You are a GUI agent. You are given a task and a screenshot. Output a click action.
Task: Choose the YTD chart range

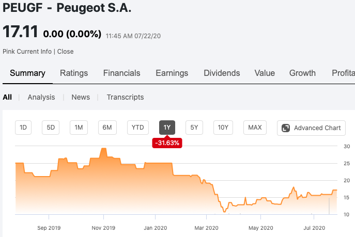[137, 128]
